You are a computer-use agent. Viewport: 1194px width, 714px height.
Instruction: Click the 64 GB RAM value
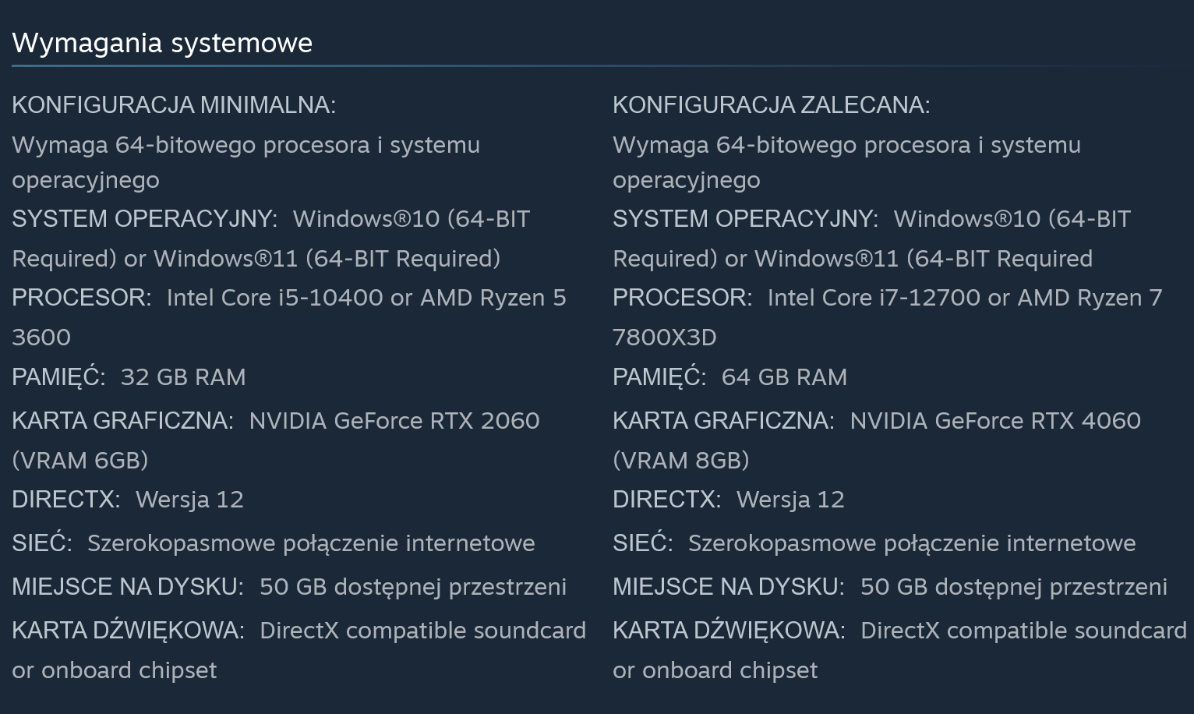(x=784, y=377)
